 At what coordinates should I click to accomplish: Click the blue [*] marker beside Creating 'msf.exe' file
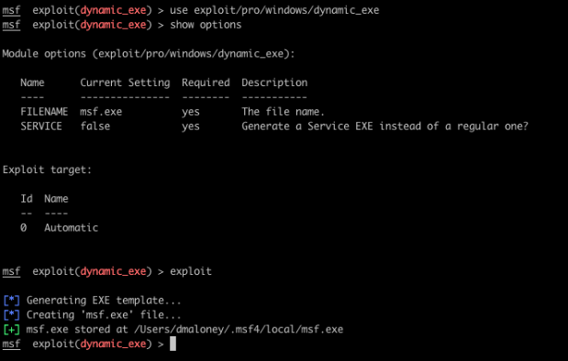tap(11, 315)
